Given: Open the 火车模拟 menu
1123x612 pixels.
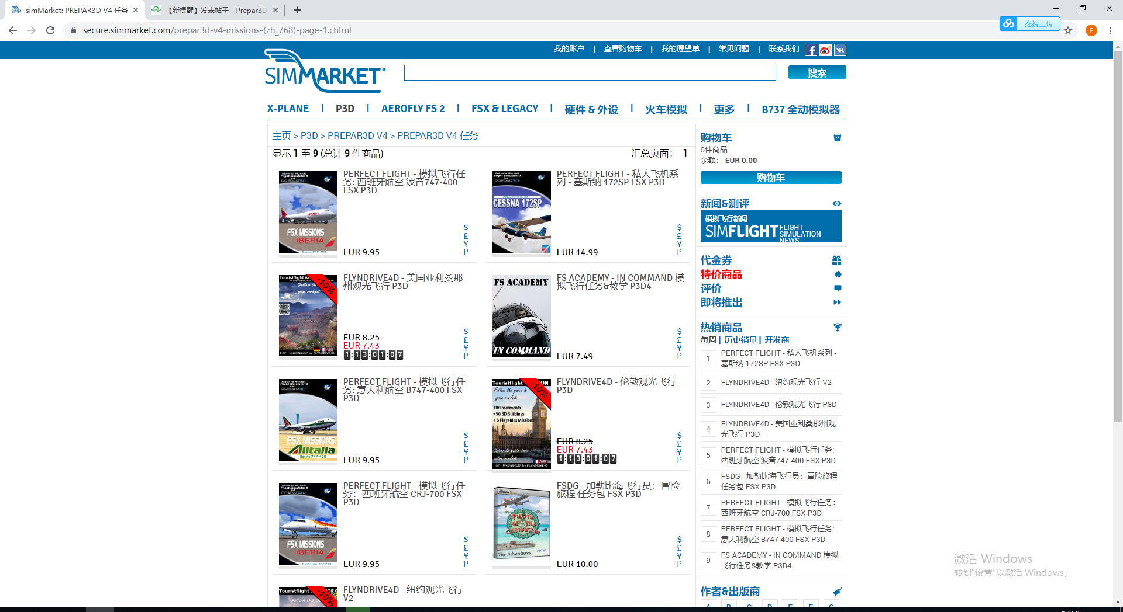Looking at the screenshot, I should (x=666, y=109).
